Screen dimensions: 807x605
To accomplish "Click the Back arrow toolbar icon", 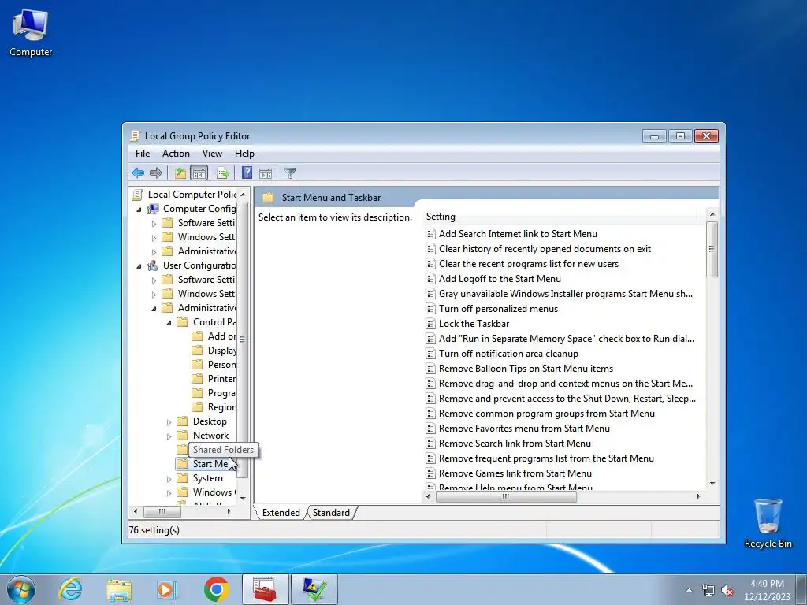I will coord(138,173).
